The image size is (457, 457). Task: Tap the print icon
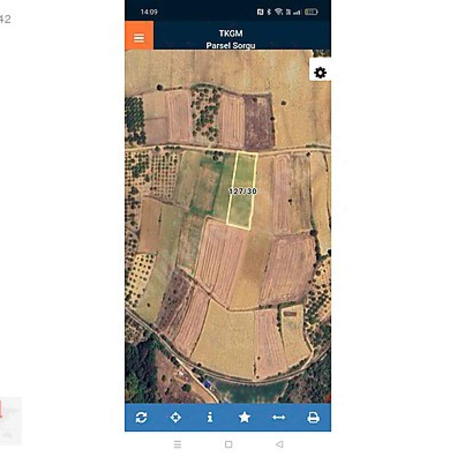pos(314,417)
